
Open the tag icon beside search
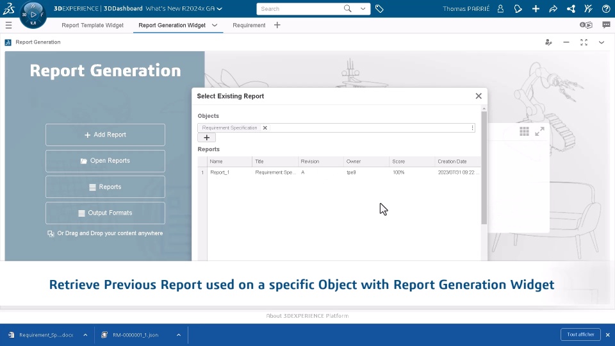tap(379, 8)
